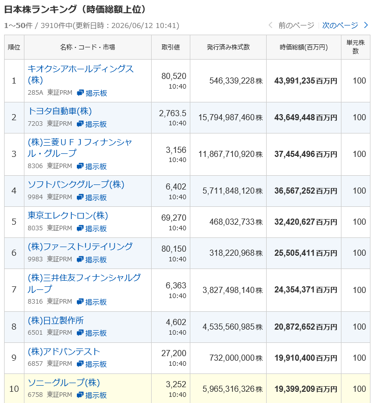Select market cap 37,454,496百万円
This screenshot has width=373, height=403.
point(305,154)
